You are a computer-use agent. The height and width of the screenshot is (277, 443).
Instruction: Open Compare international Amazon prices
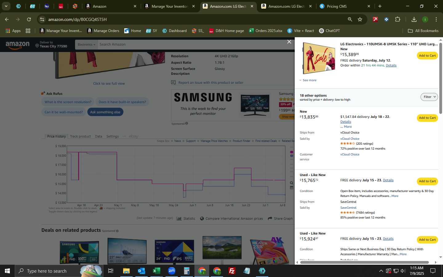[231, 219]
